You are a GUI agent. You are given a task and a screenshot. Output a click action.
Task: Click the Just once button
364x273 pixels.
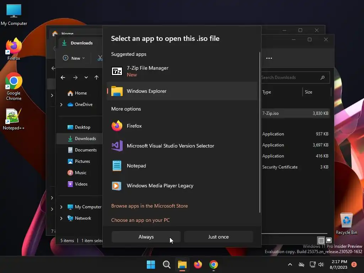(x=218, y=237)
